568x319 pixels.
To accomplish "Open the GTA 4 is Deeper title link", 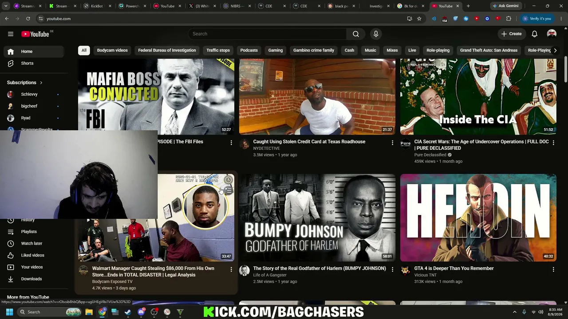I will (x=454, y=268).
